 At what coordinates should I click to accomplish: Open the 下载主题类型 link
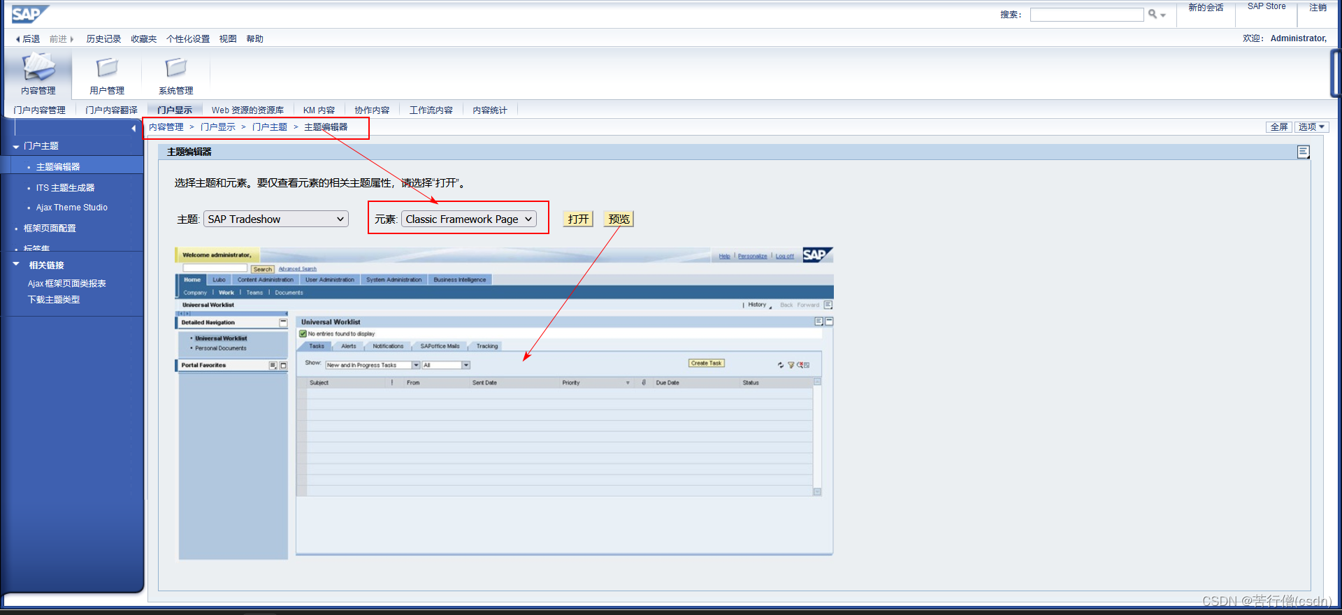click(54, 300)
